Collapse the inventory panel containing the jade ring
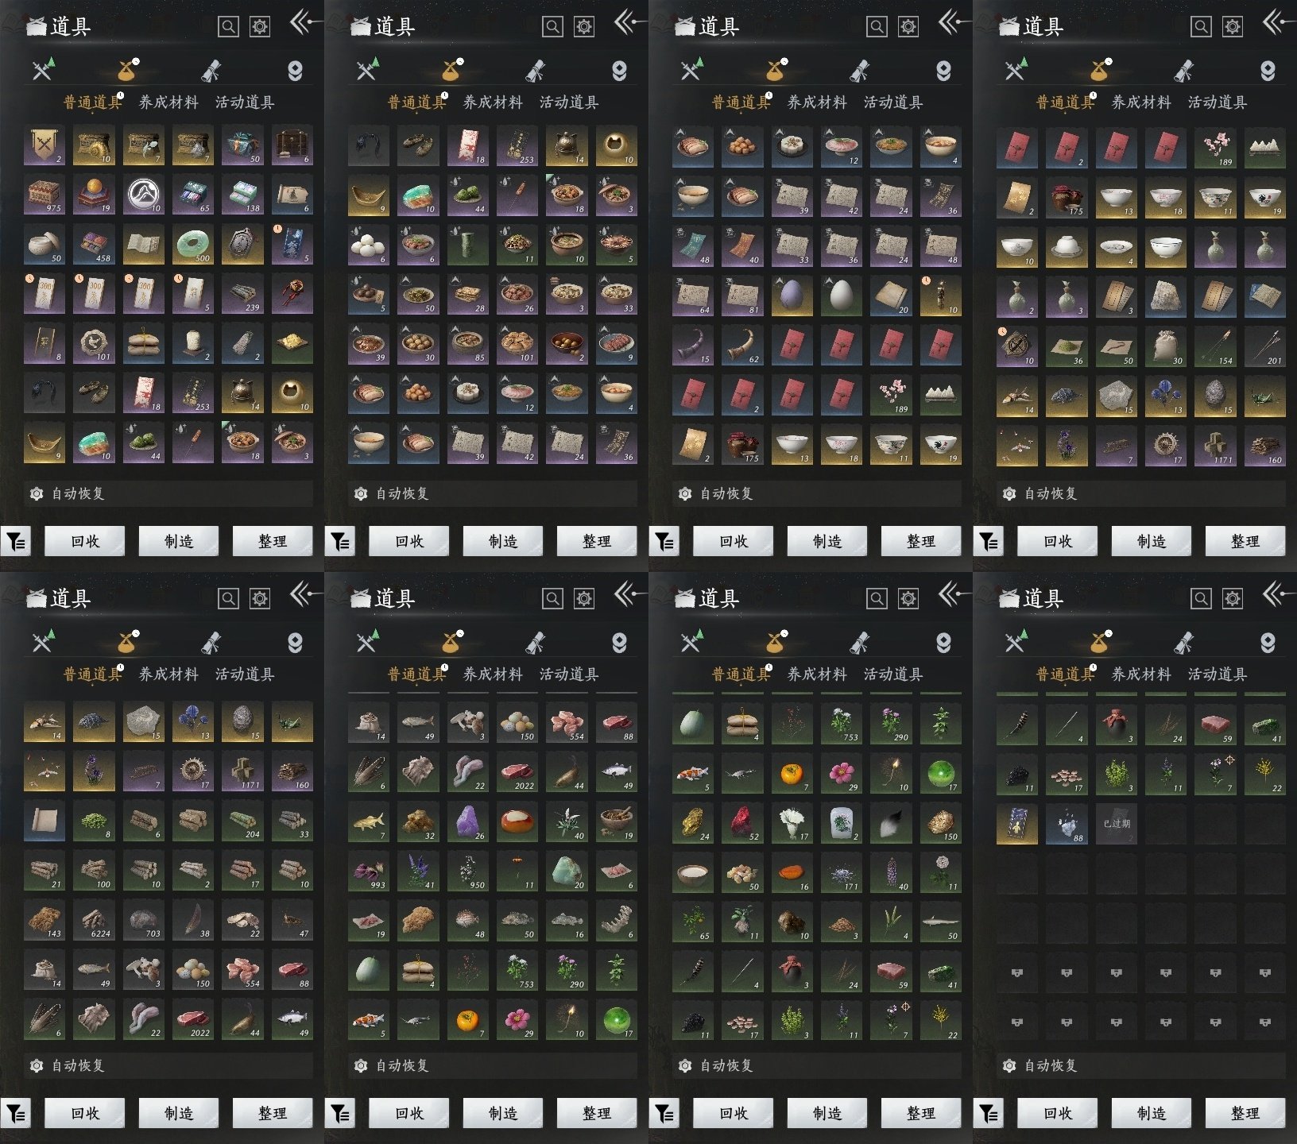The width and height of the screenshot is (1297, 1144). (x=301, y=23)
